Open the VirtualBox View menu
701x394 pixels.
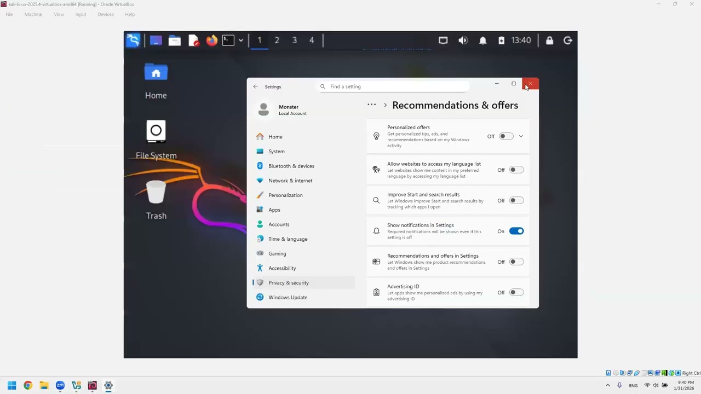[x=59, y=14]
